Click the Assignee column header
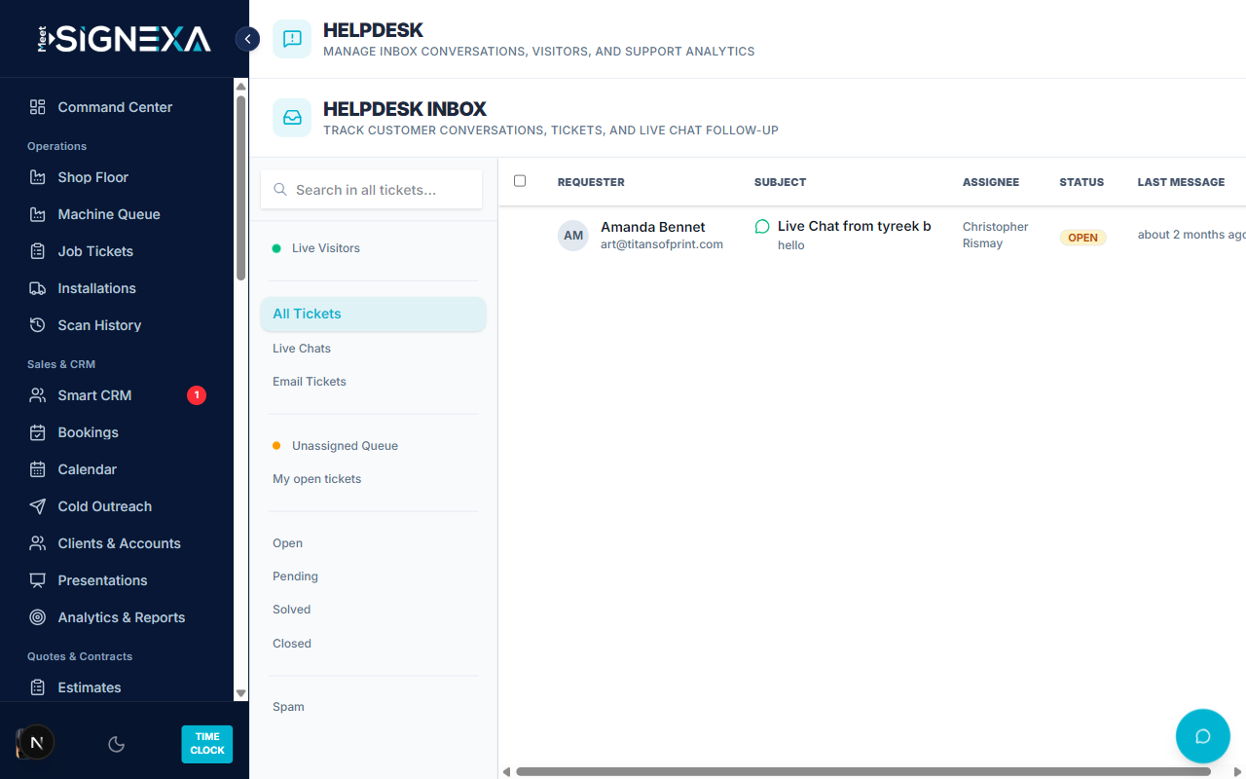This screenshot has width=1246, height=779. pos(991,182)
